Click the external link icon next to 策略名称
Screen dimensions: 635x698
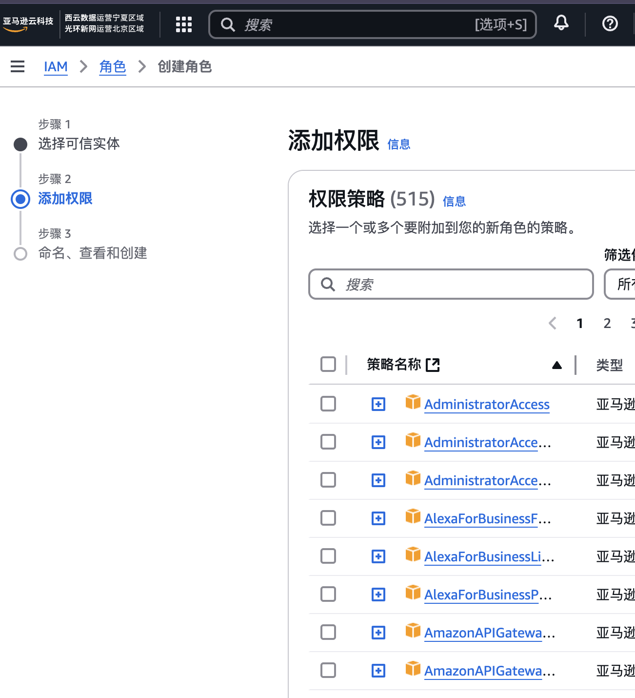(x=433, y=365)
